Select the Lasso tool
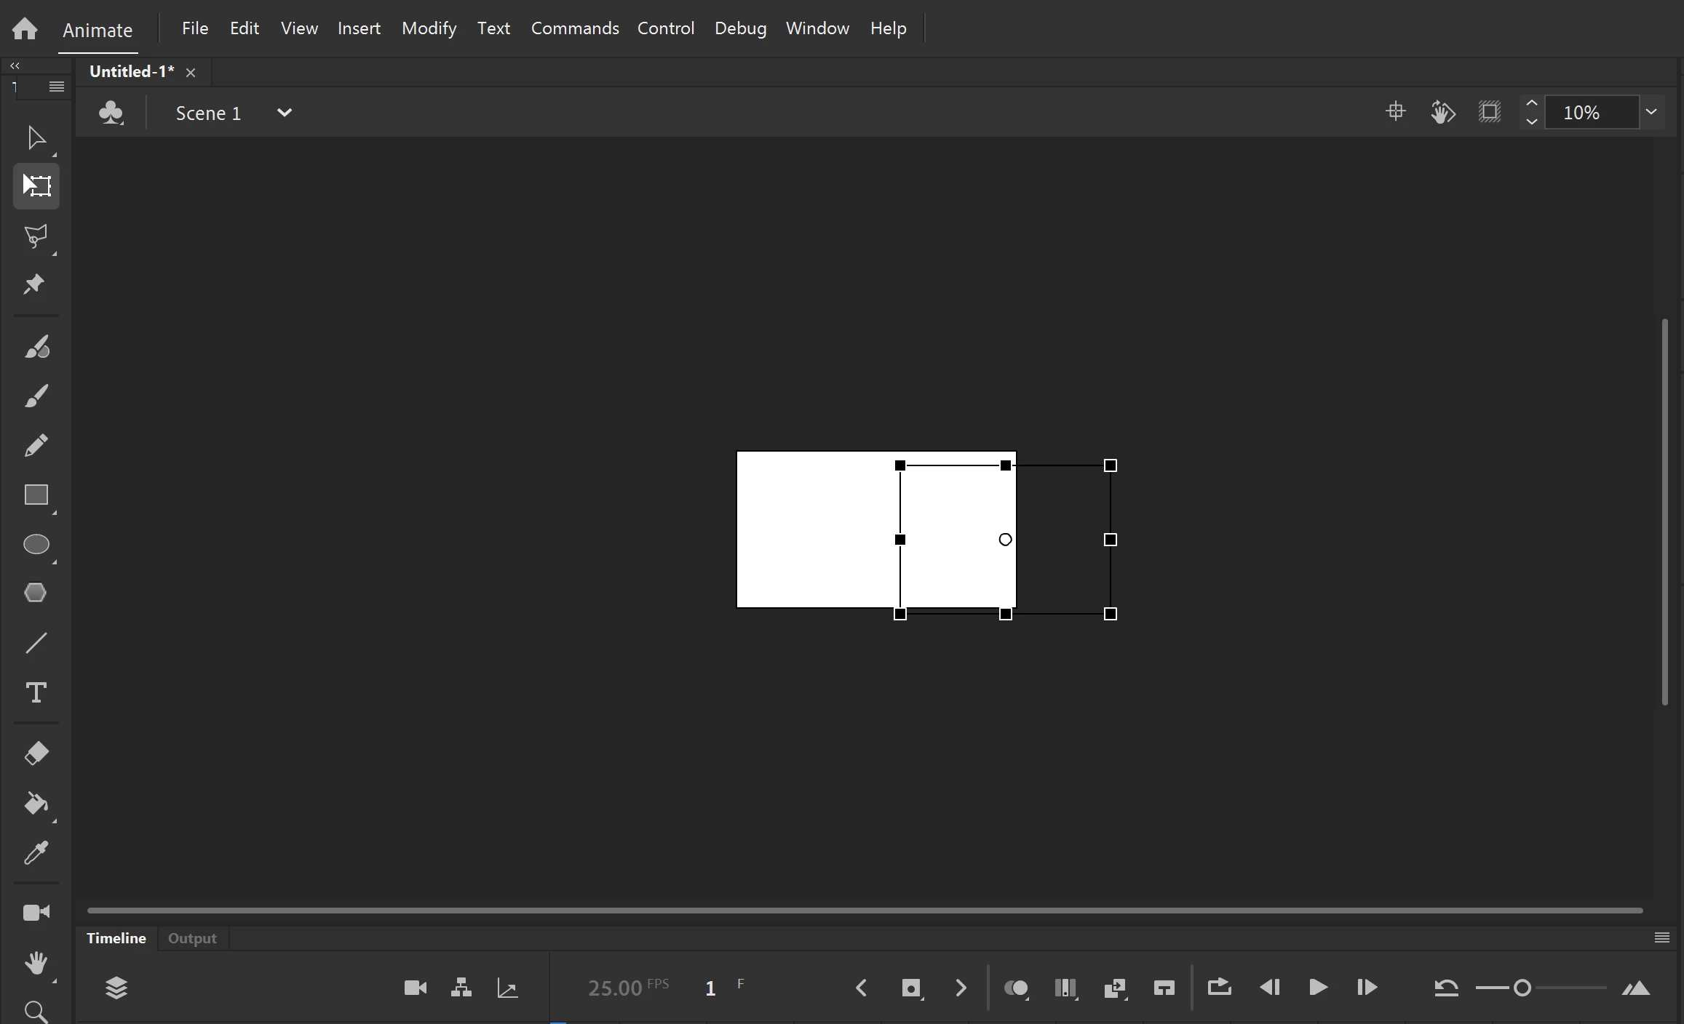Viewport: 1684px width, 1024px height. [36, 236]
